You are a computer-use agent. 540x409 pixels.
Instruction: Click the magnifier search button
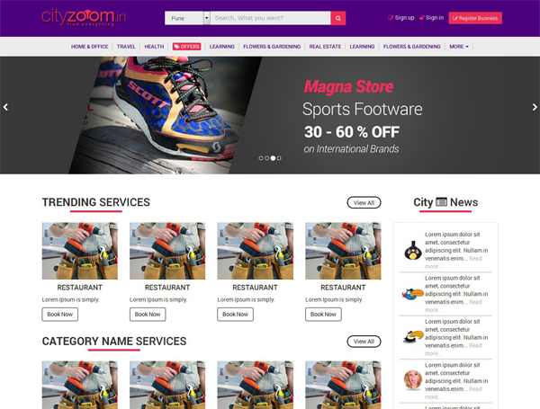pos(337,18)
